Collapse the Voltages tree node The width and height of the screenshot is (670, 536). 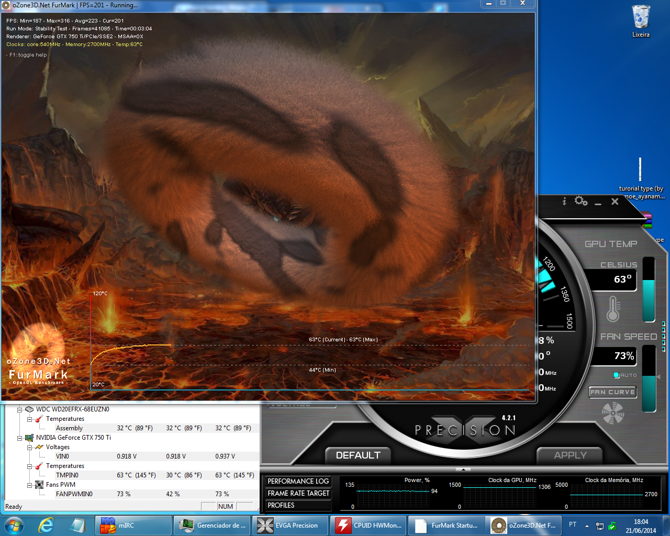tap(30, 447)
